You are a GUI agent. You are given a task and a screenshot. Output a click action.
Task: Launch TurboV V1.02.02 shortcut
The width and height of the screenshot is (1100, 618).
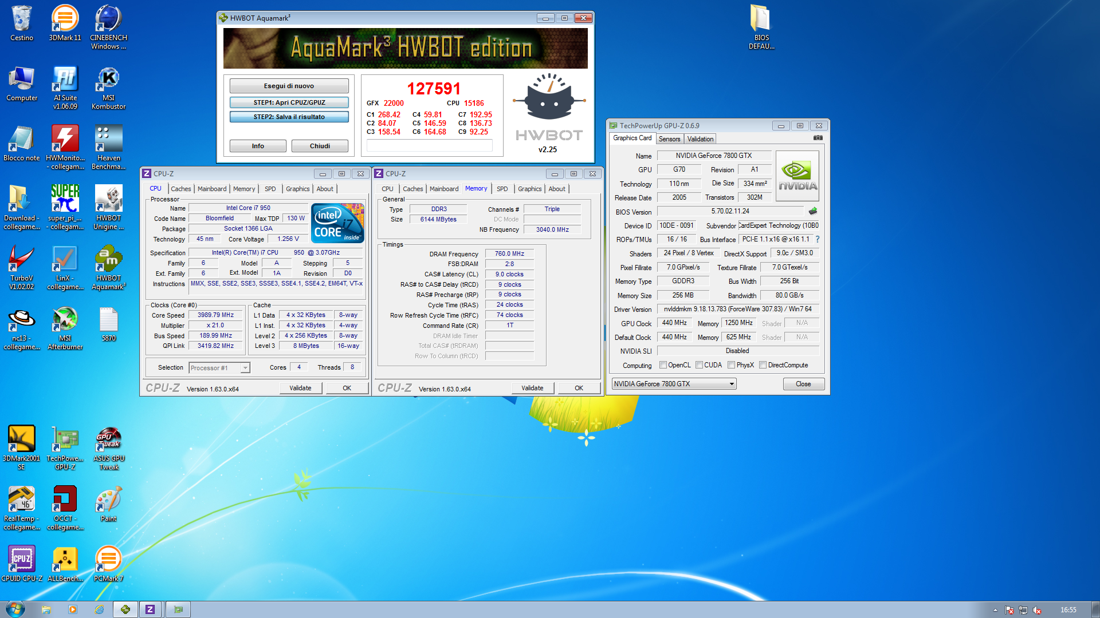[21, 267]
